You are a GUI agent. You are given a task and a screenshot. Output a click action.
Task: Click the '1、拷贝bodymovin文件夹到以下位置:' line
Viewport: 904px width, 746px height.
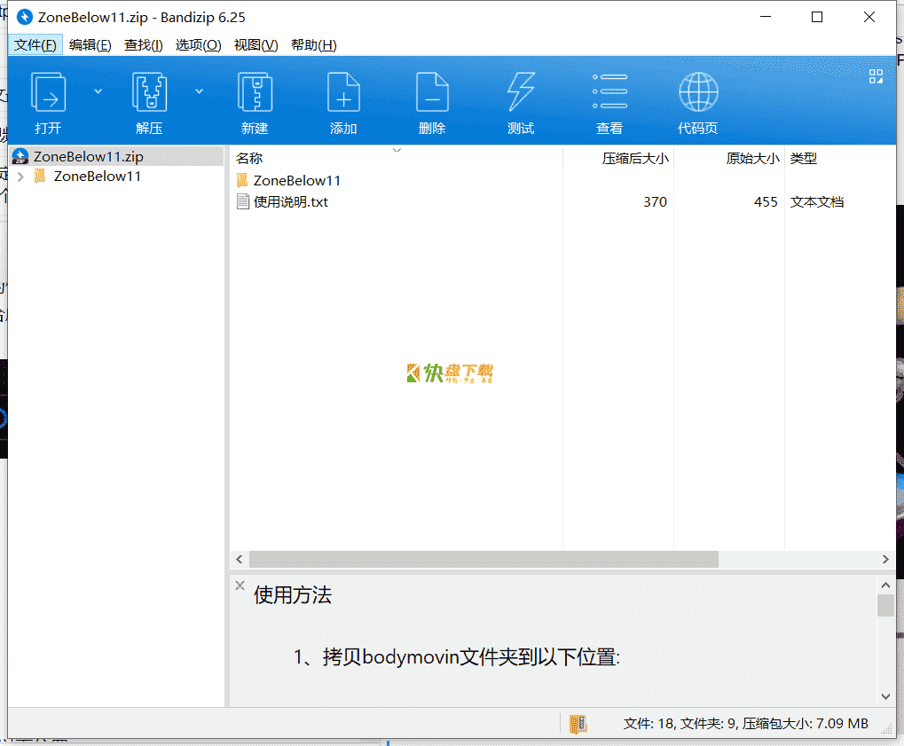457,656
